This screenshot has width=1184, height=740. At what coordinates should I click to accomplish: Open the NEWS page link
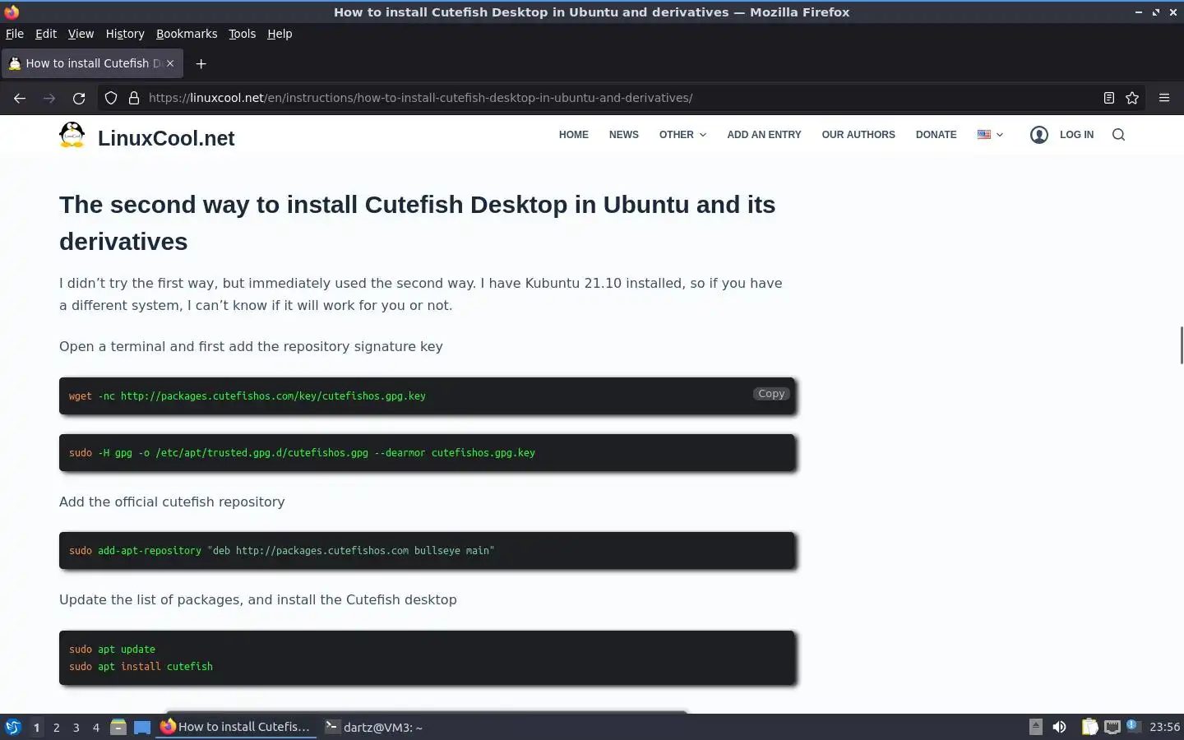tap(624, 135)
